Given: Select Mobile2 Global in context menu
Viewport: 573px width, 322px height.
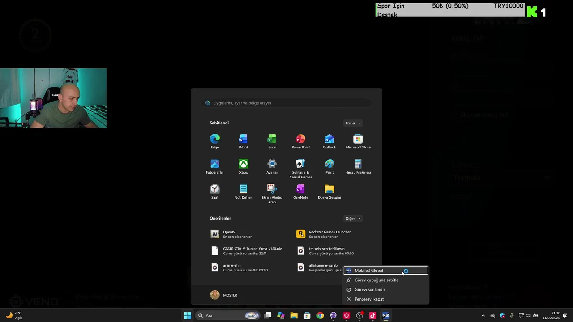Looking at the screenshot, I should (x=385, y=271).
